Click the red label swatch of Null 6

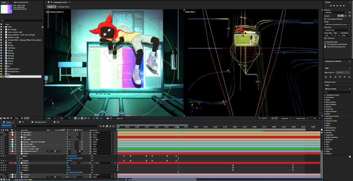point(12,154)
